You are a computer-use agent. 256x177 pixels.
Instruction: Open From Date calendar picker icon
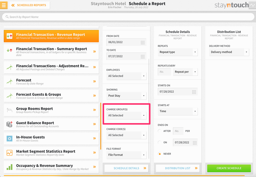143,43
